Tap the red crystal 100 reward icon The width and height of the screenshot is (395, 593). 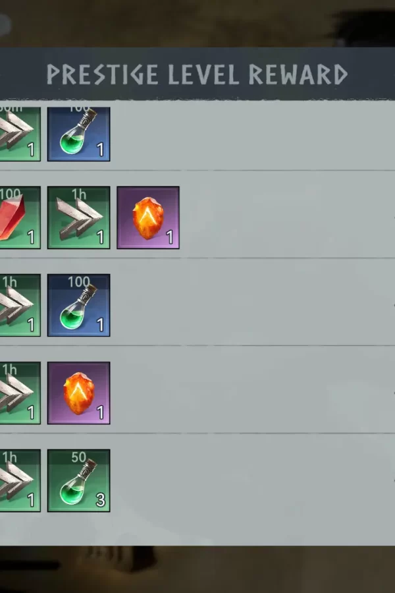point(20,217)
